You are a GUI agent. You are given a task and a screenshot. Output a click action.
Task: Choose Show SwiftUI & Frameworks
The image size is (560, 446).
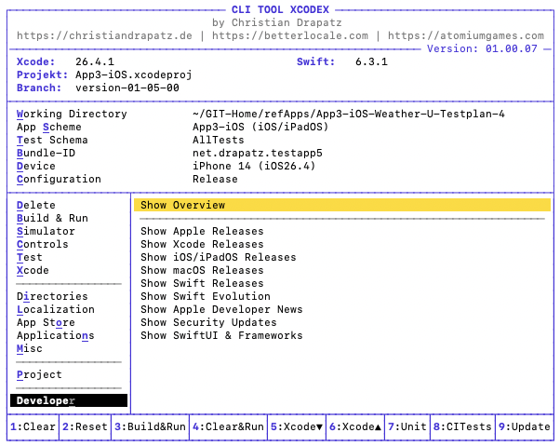(x=221, y=335)
